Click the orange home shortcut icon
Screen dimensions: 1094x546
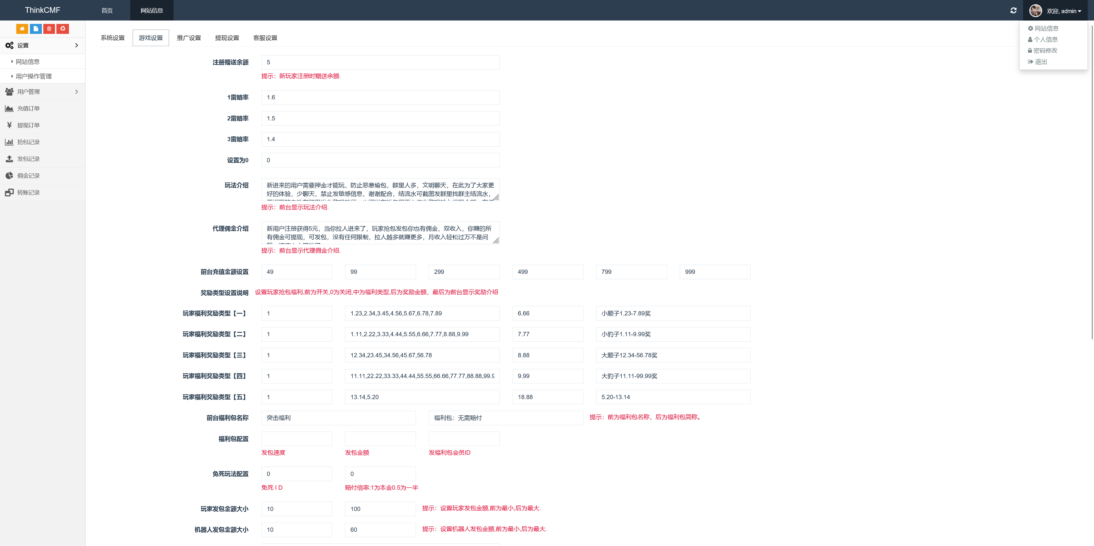pyautogui.click(x=22, y=28)
